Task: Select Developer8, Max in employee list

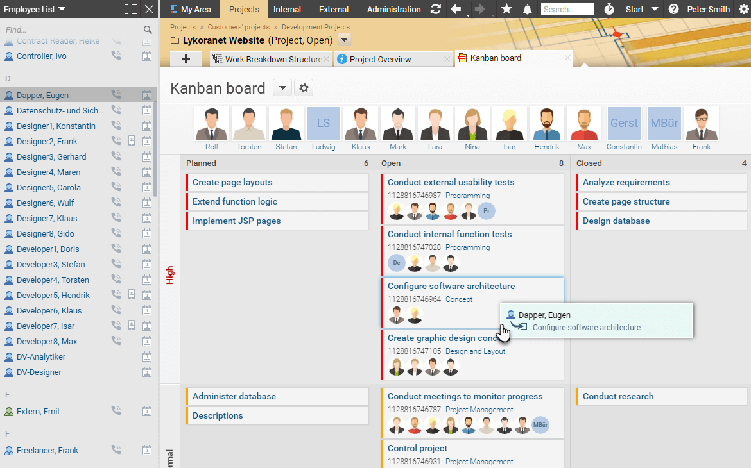Action: 47,341
